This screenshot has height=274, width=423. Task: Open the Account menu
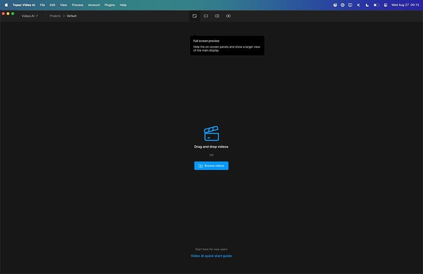(x=94, y=5)
